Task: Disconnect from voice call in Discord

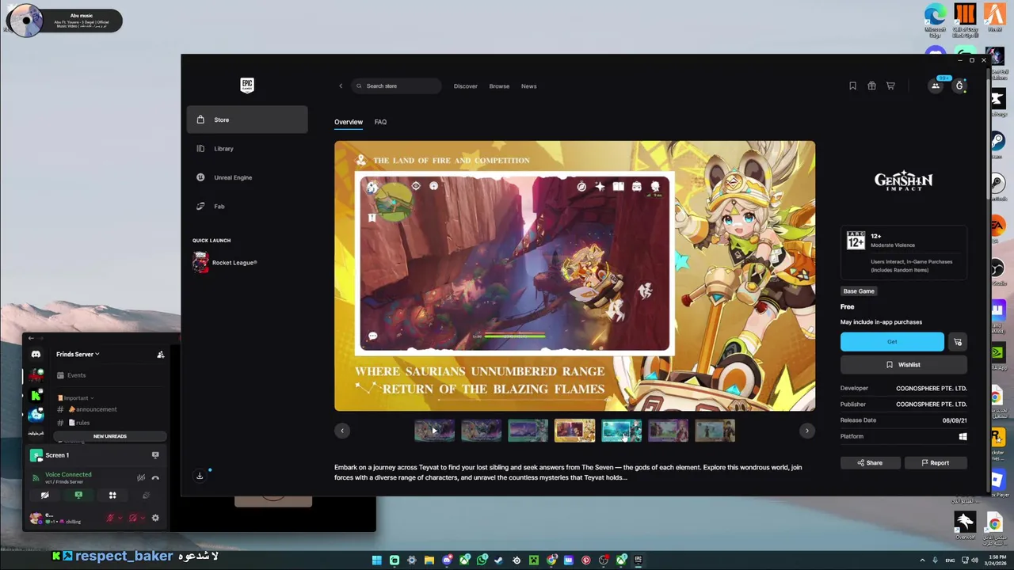Action: 155,478
